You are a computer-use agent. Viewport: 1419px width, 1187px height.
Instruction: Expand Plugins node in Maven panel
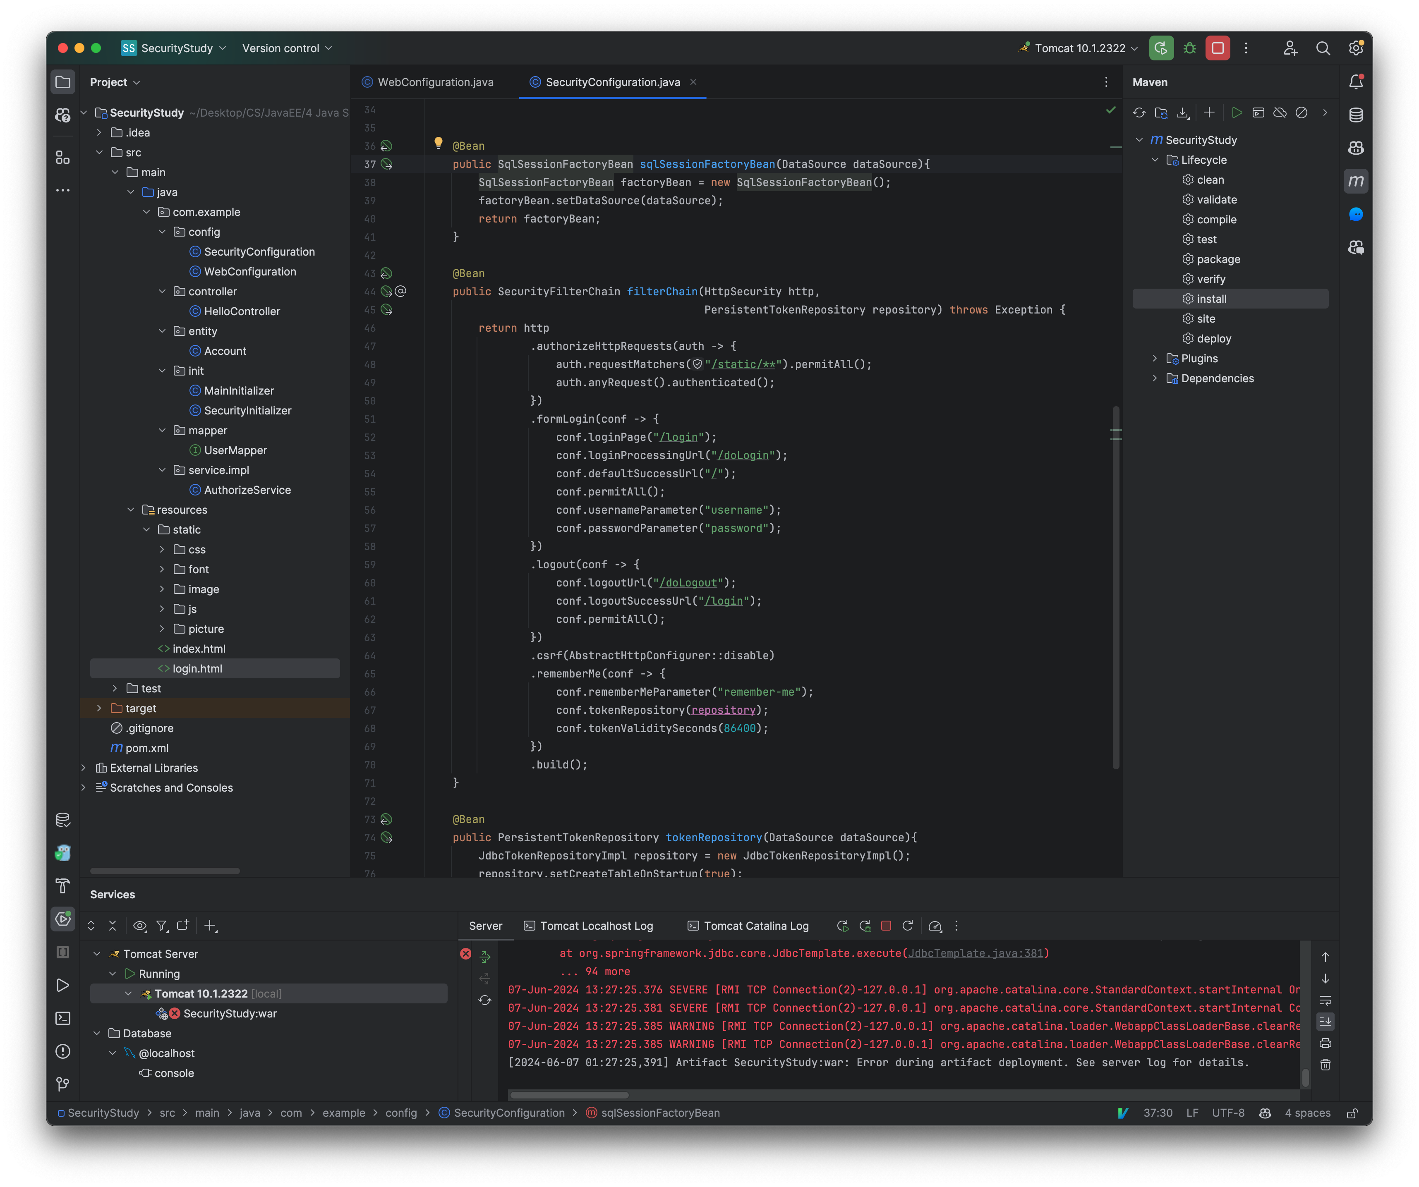click(1155, 358)
